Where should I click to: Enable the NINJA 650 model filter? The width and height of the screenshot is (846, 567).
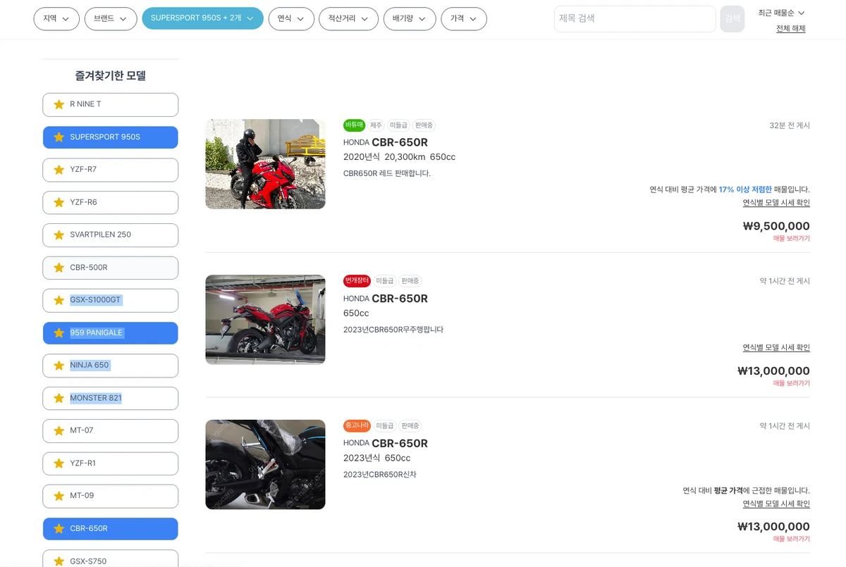[110, 366]
